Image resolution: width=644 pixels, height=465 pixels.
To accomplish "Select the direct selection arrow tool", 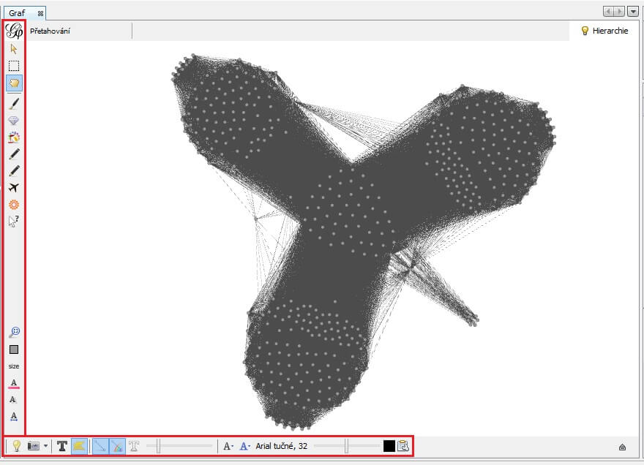I will coord(14,49).
